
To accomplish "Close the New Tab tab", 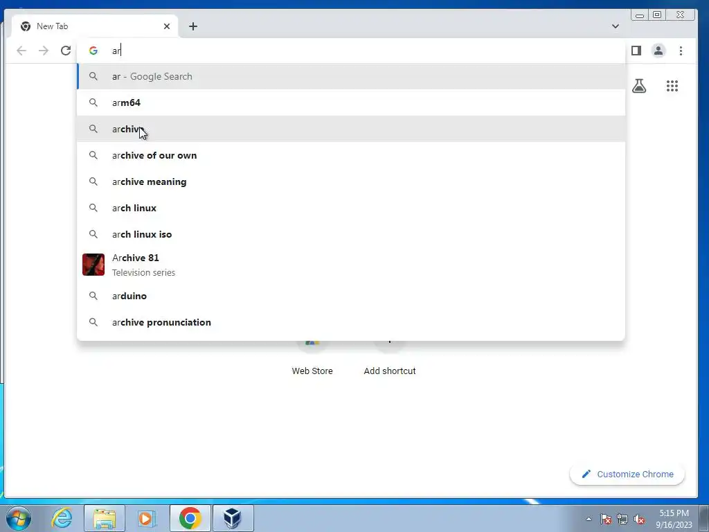I will coord(166,26).
